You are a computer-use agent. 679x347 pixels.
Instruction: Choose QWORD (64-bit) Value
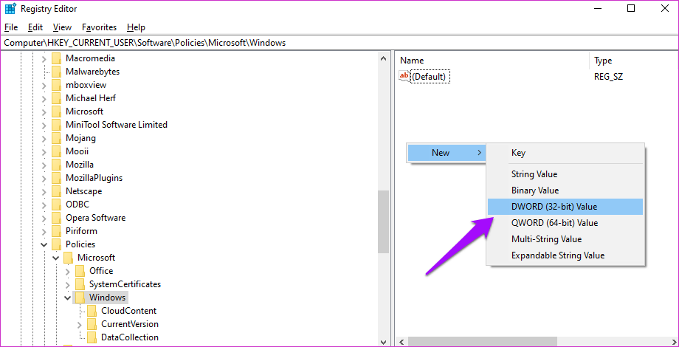pyautogui.click(x=565, y=223)
